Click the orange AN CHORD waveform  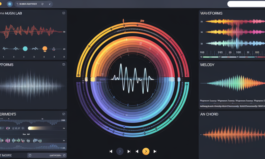click(x=234, y=135)
